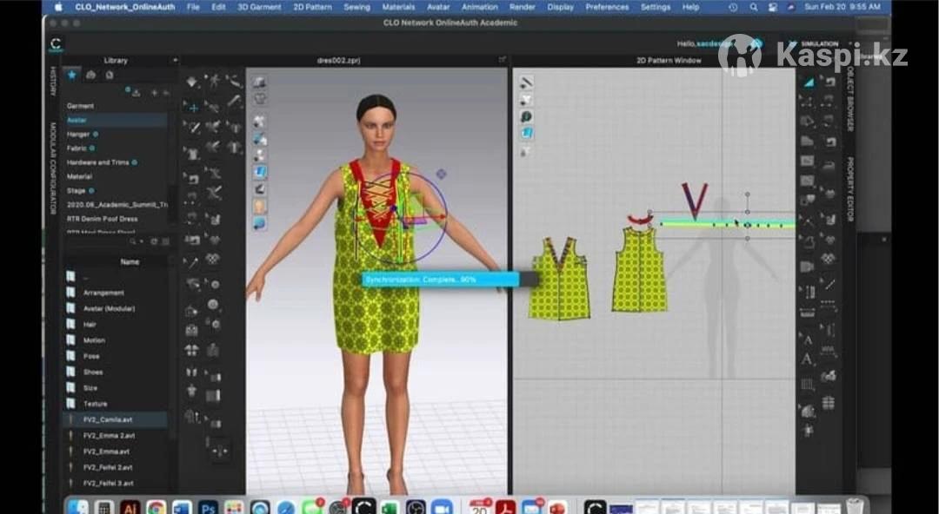The width and height of the screenshot is (939, 514).
Task: Toggle the blue texture display icon in the 2D window
Action: coord(526,133)
